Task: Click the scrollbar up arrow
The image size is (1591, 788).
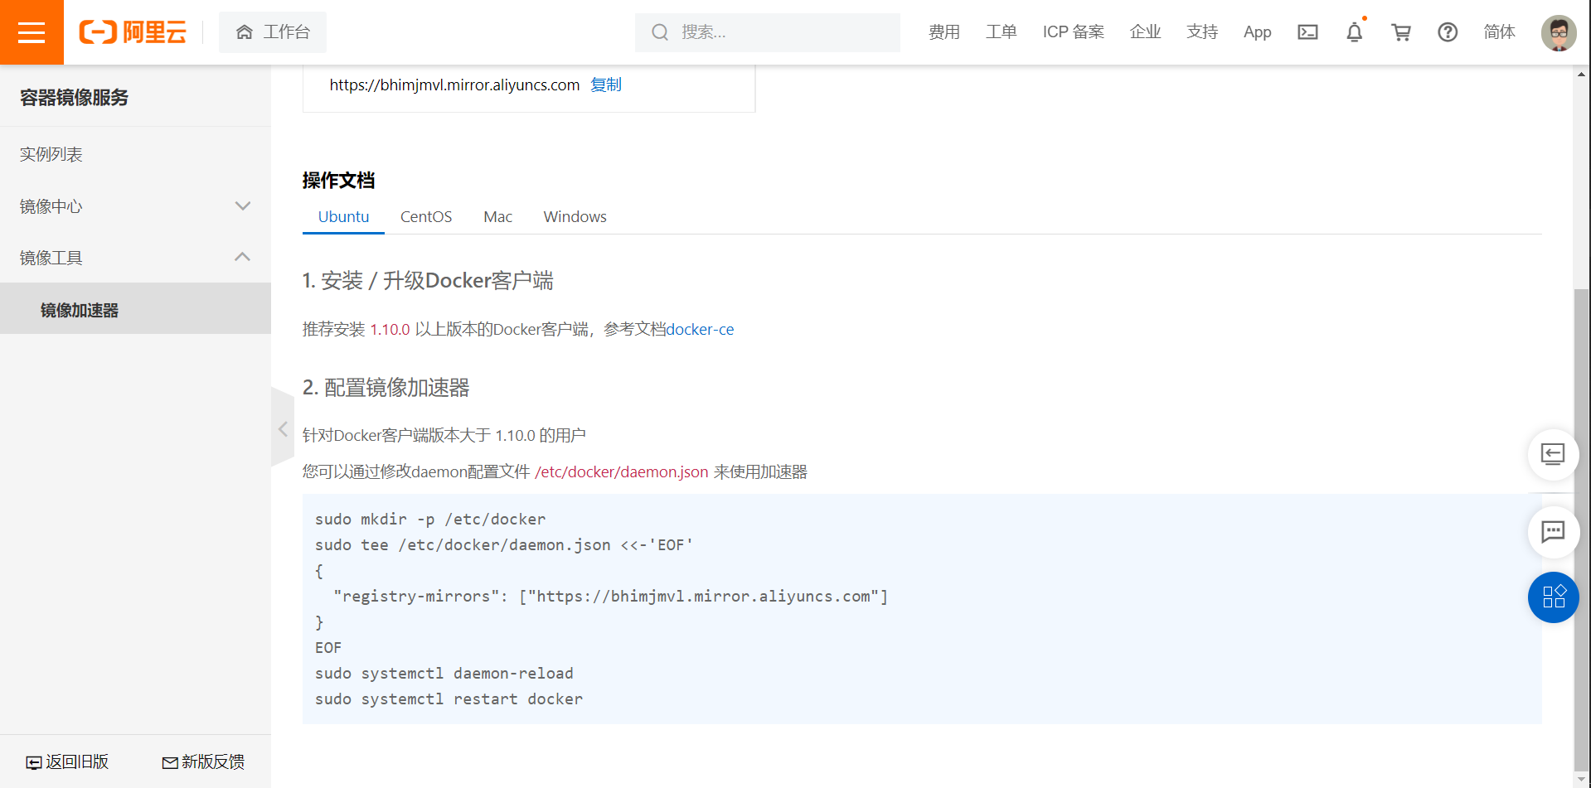Action: pyautogui.click(x=1582, y=74)
